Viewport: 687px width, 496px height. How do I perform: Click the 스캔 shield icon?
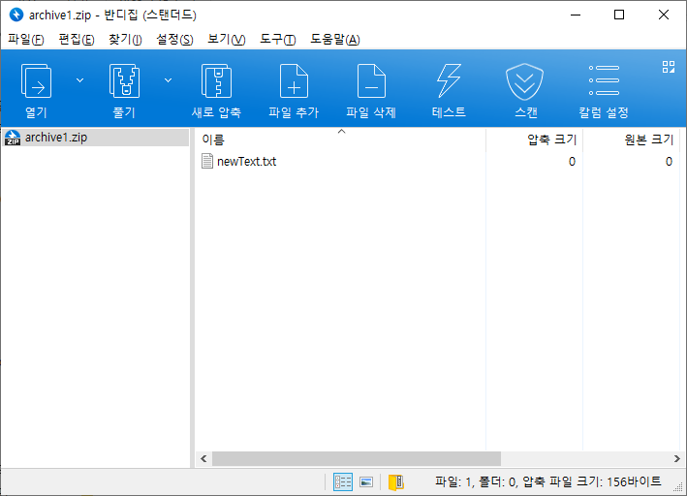point(525,81)
